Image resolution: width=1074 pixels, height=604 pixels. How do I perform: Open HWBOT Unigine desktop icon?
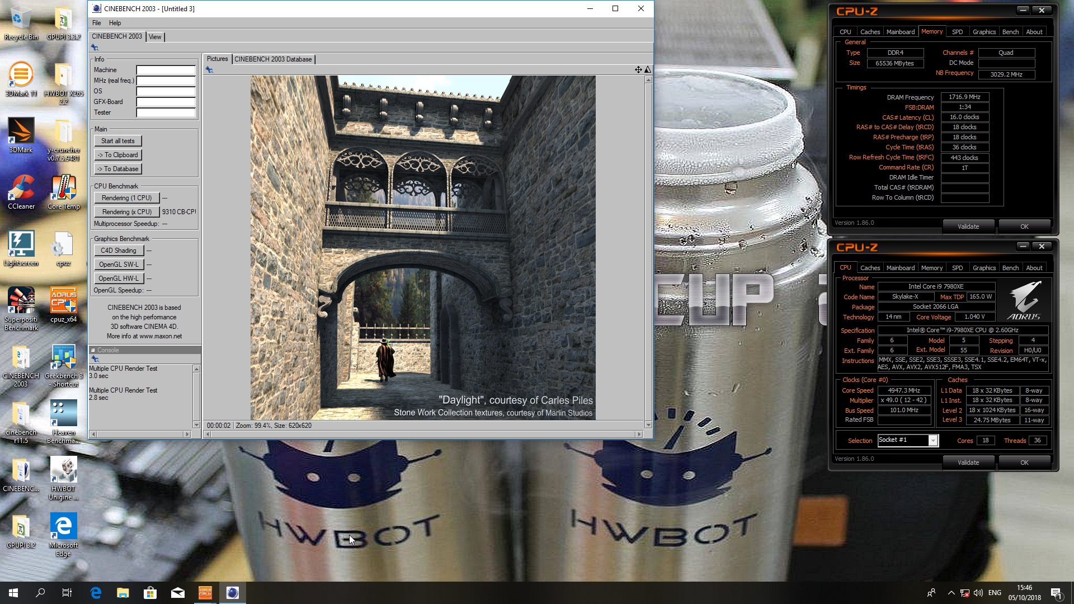pyautogui.click(x=63, y=478)
